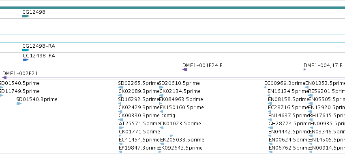345x154 pixels.
Task: Select the DME1-002P21 purple arrowhead
Action: point(4,78)
